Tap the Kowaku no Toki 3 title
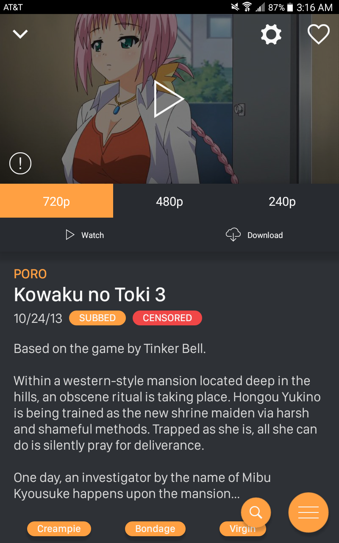The height and width of the screenshot is (543, 339). coord(90,294)
